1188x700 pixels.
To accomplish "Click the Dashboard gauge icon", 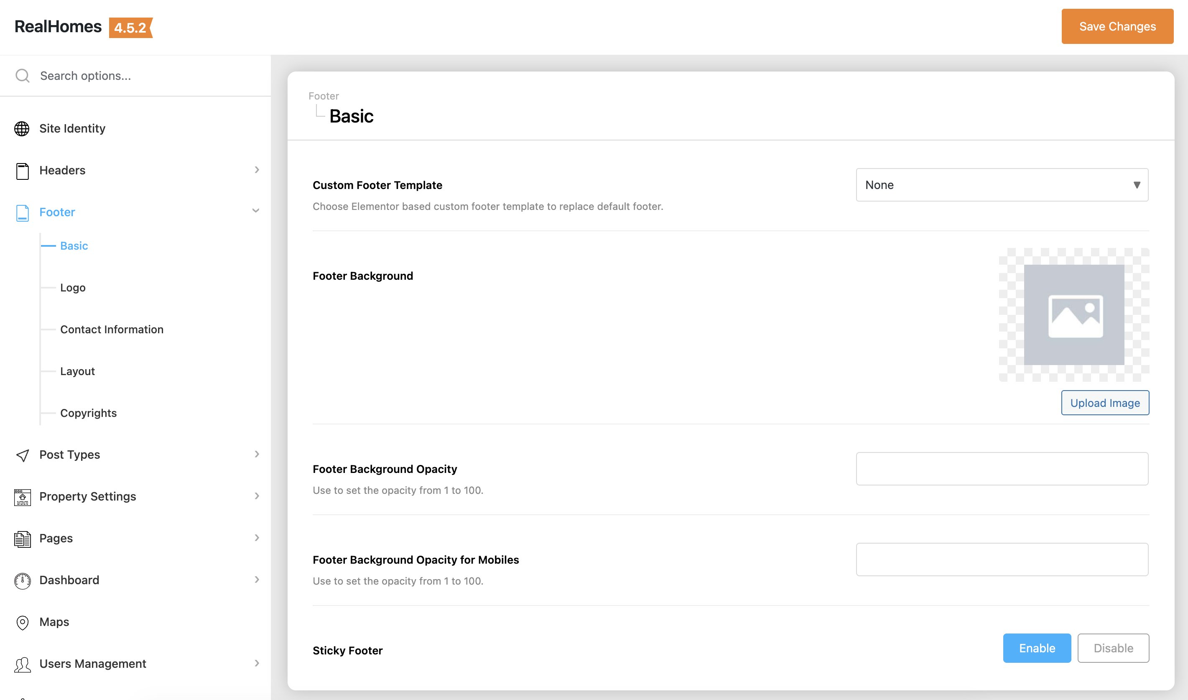I will pos(22,581).
